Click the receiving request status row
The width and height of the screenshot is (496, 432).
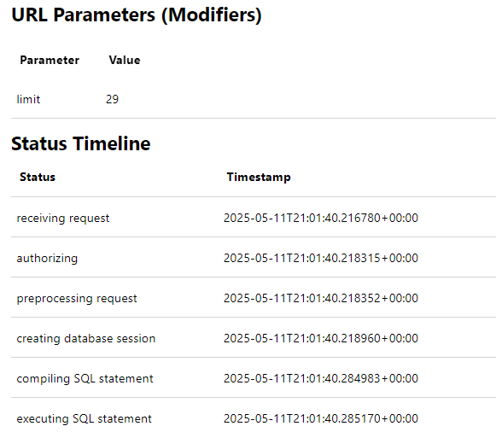pos(254,217)
